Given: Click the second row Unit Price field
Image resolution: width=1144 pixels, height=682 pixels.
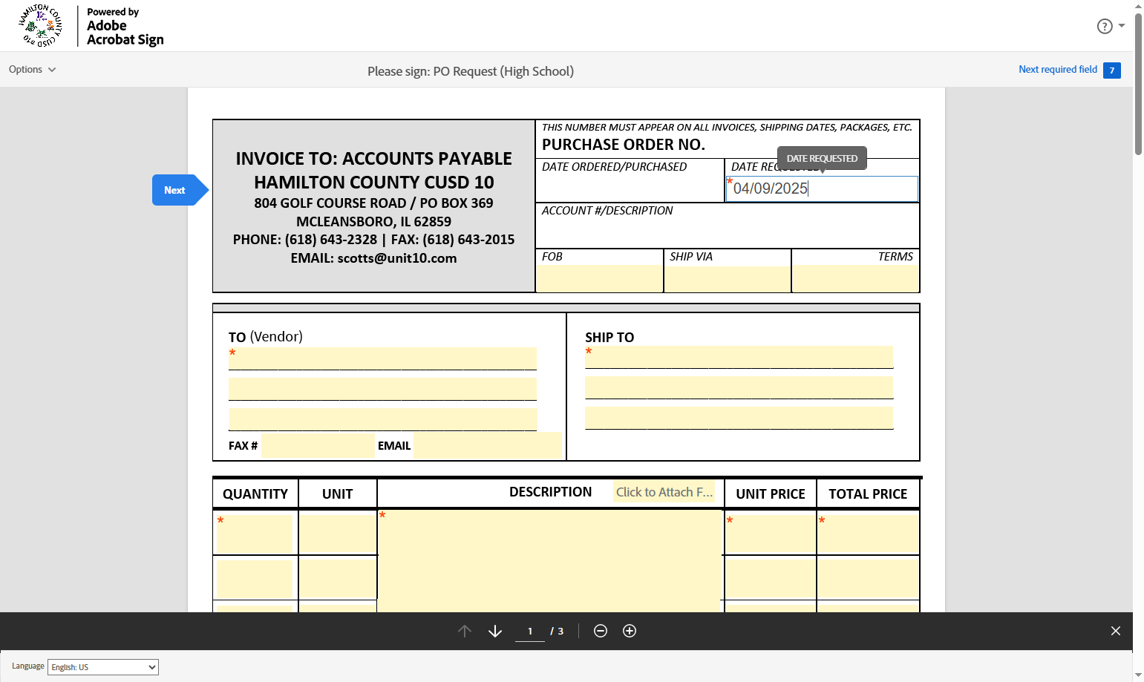Looking at the screenshot, I should tap(771, 578).
